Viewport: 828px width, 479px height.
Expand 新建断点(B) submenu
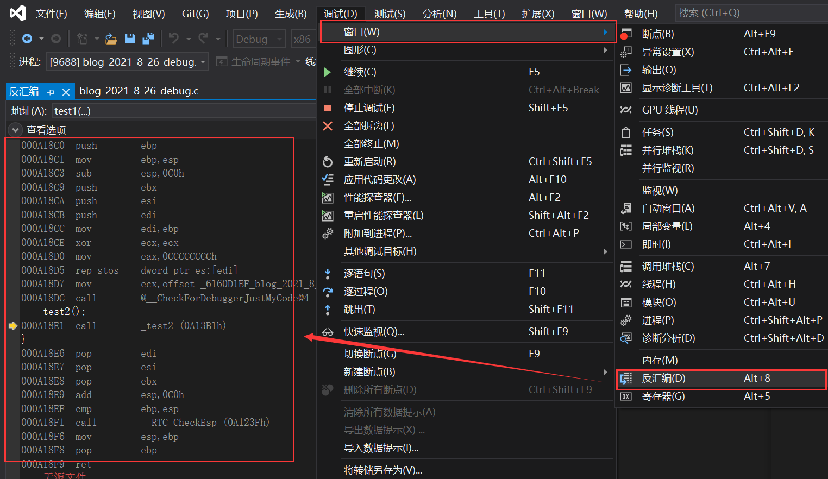[x=465, y=371]
